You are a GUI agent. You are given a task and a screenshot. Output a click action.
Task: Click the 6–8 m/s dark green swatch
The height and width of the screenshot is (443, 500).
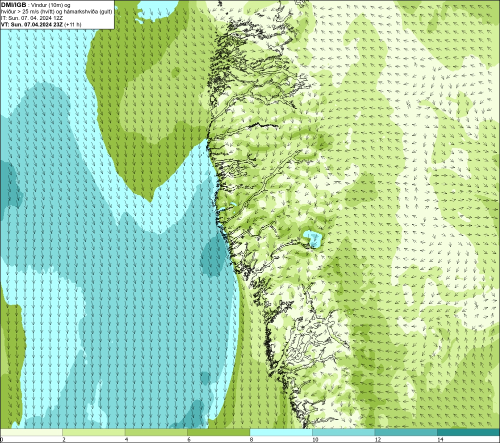[219, 433]
